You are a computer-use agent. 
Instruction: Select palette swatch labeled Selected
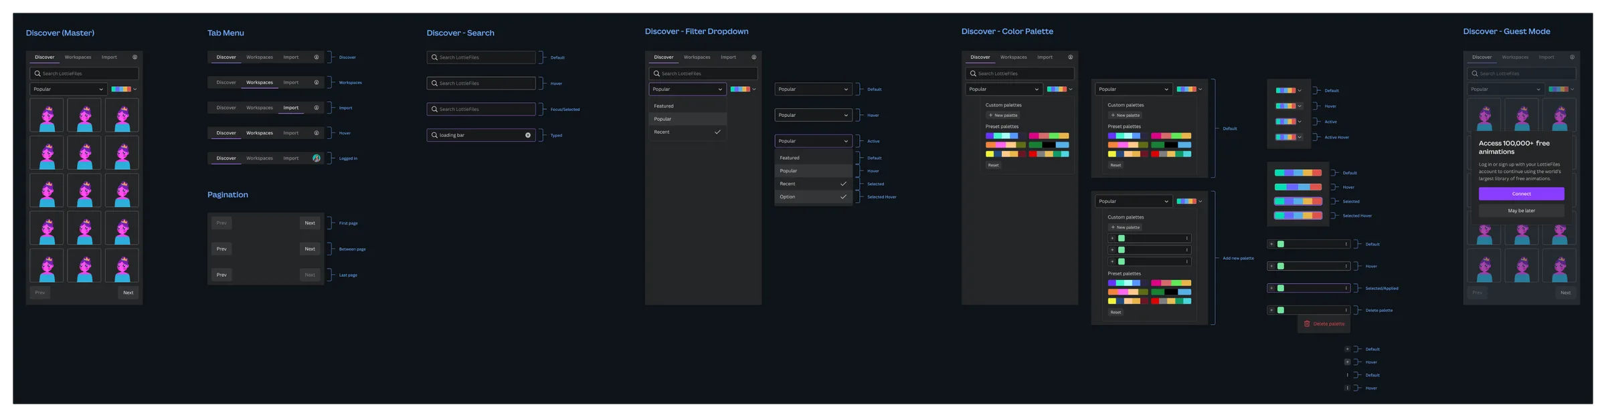(1298, 201)
